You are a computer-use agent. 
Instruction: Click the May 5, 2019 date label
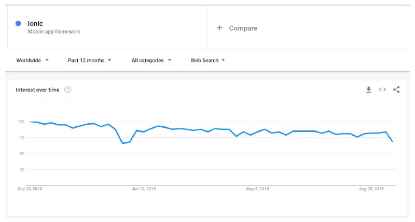point(257,189)
